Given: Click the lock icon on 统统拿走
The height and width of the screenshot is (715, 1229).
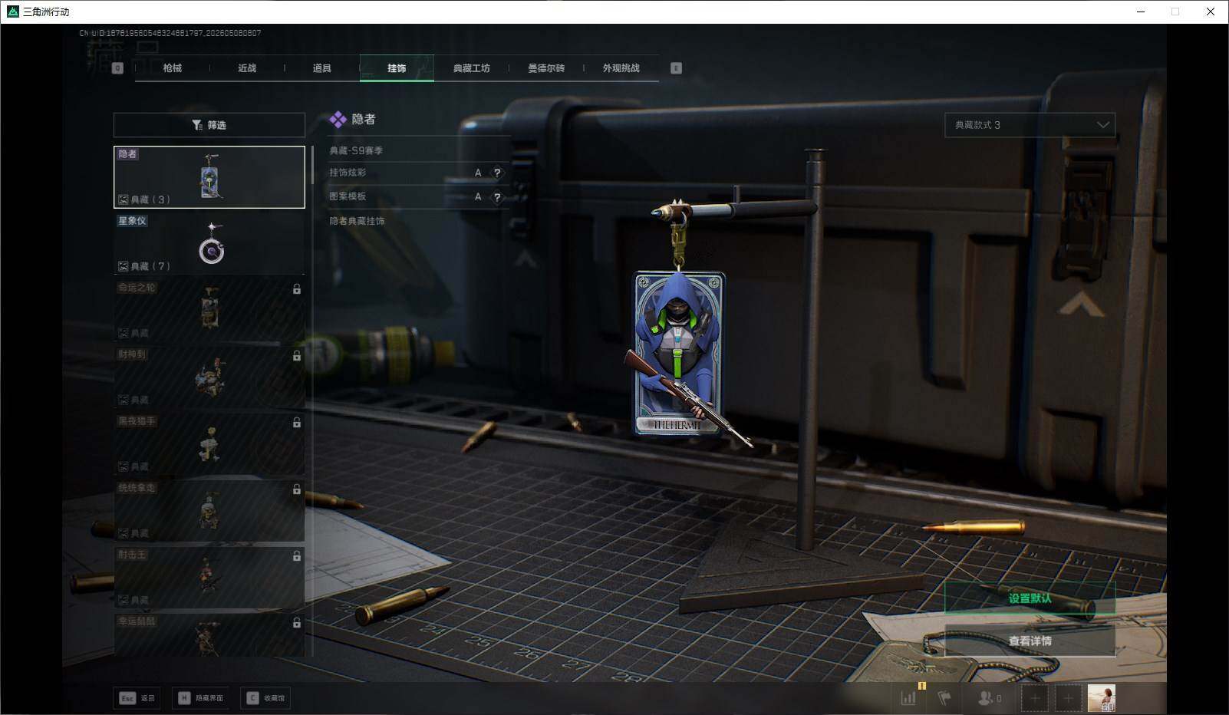Looking at the screenshot, I should pos(297,489).
